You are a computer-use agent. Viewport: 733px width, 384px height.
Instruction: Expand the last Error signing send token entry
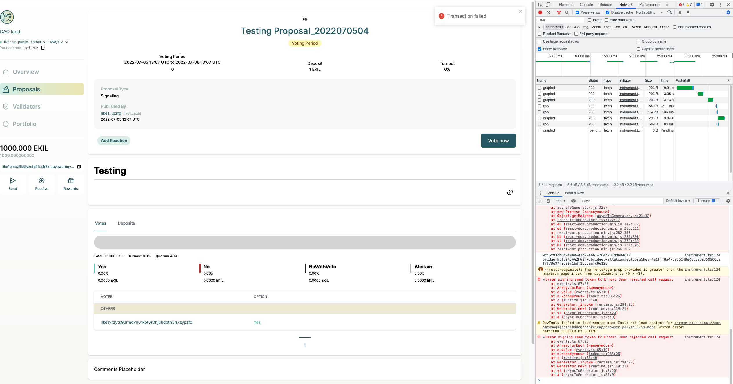tap(544, 337)
